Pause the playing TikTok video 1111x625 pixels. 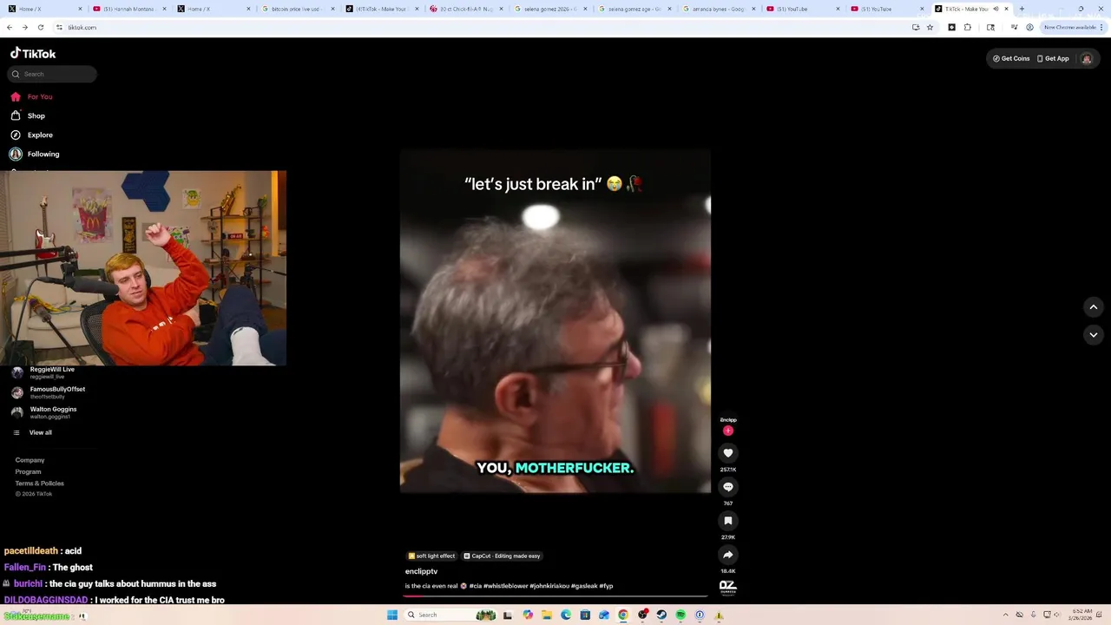[555, 321]
